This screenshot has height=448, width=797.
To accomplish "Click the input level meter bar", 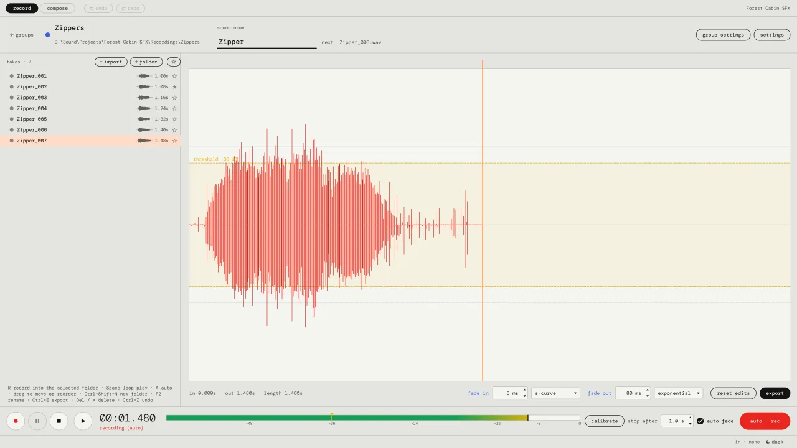I will pos(373,418).
